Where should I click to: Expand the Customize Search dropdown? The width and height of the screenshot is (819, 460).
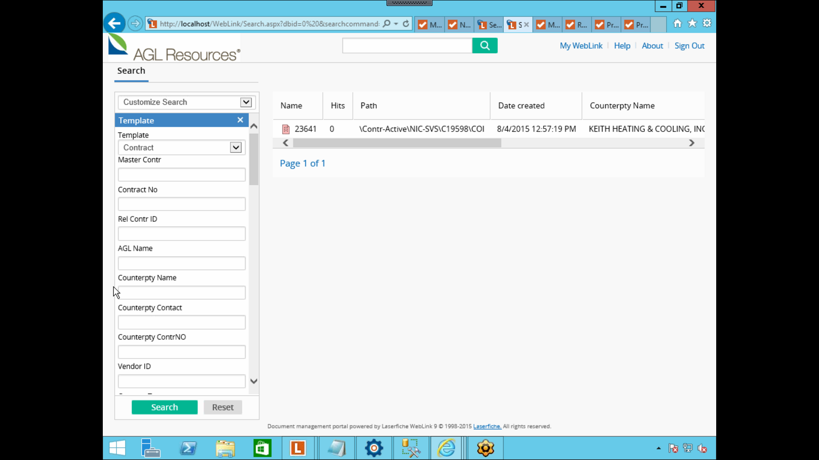pyautogui.click(x=246, y=102)
